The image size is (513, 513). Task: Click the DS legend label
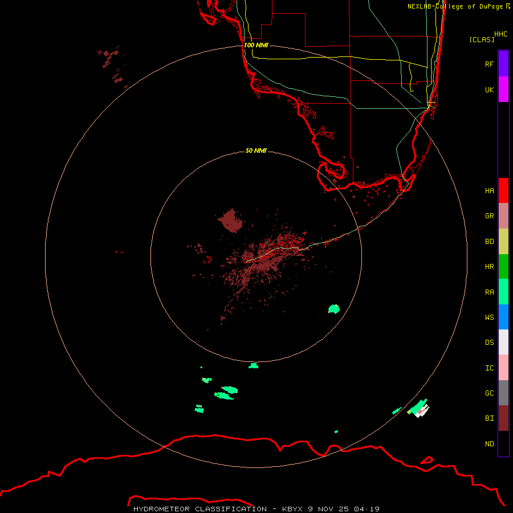[489, 343]
